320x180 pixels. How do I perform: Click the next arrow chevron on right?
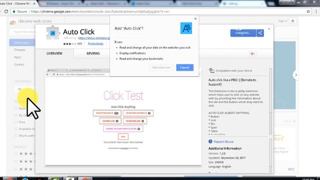pos(296,75)
